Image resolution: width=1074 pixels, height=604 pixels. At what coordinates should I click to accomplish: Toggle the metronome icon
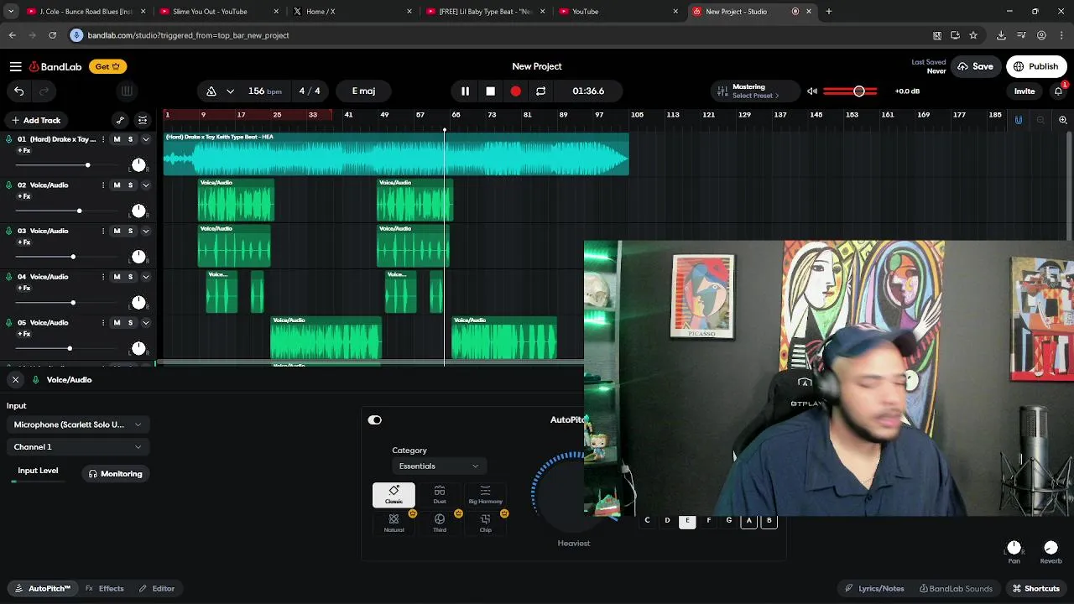click(x=211, y=91)
